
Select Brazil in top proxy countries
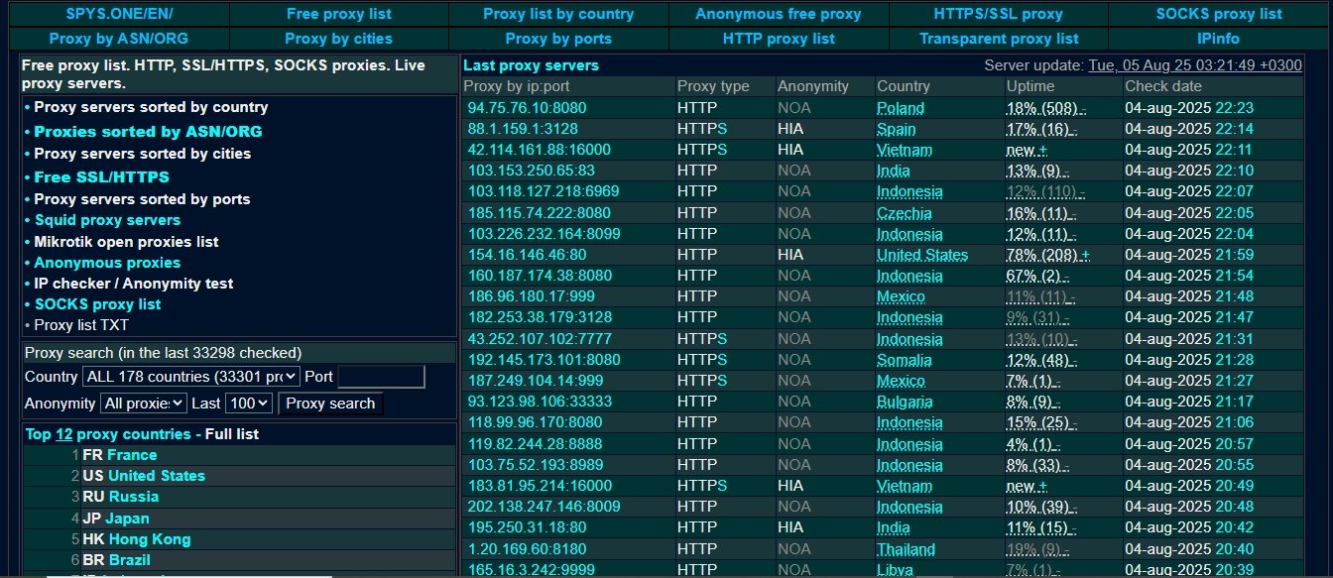click(130, 560)
